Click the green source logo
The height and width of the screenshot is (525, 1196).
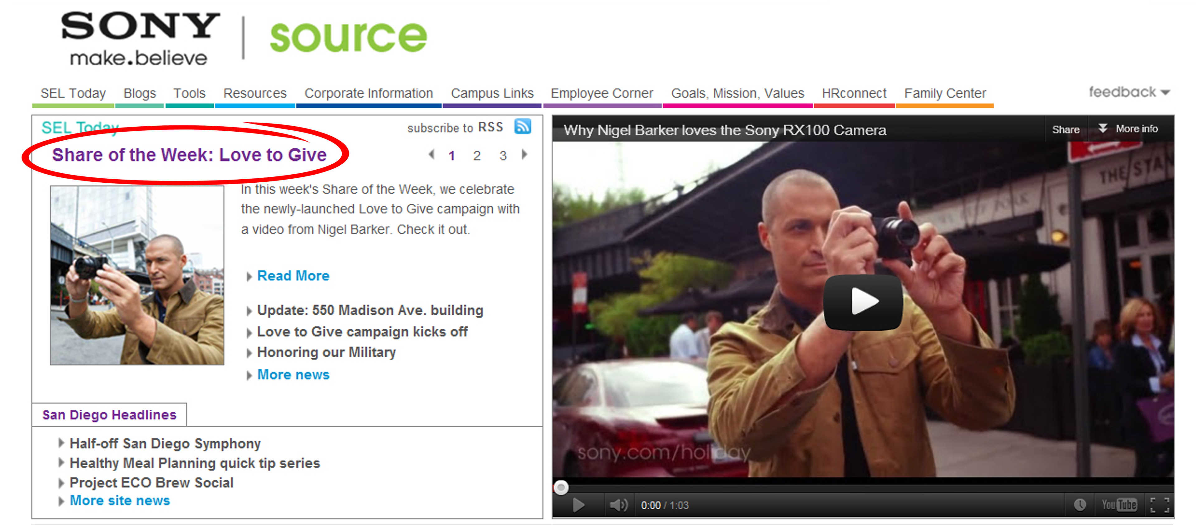348,37
